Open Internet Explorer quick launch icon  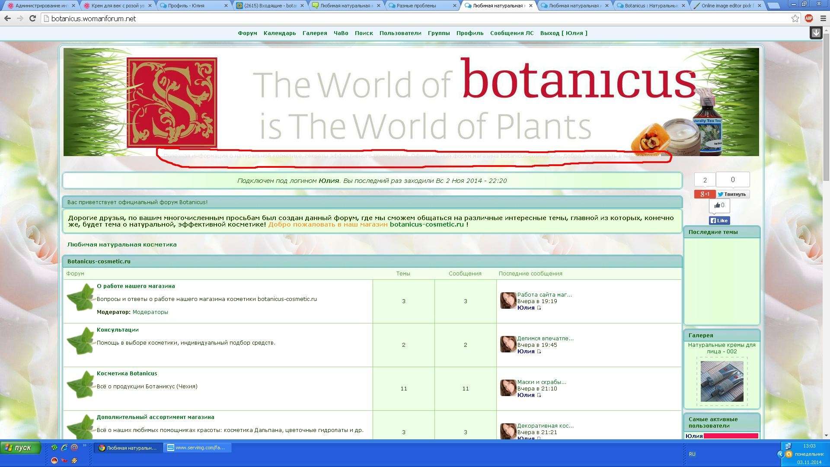click(64, 448)
